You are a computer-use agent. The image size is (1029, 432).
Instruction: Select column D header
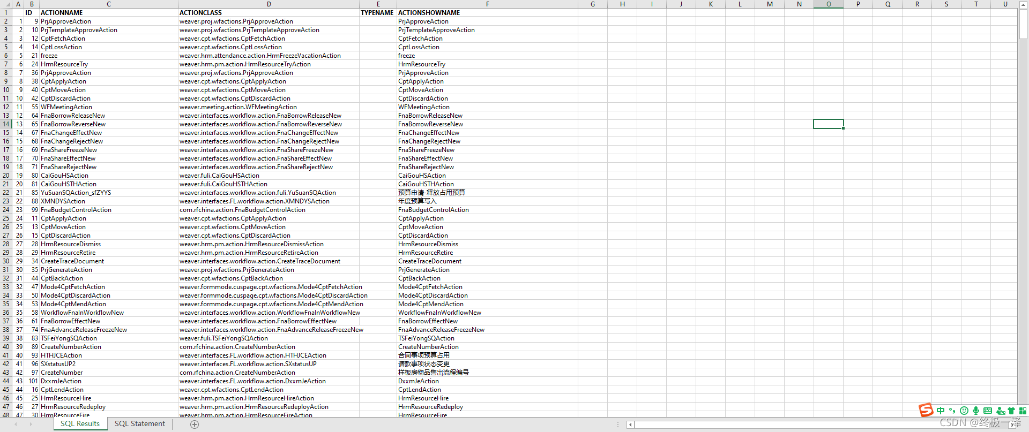269,4
